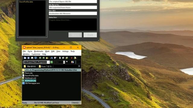This screenshot has height=108, width=193.
Task: Close the tab bar with X icon
Action: (x=79, y=66)
